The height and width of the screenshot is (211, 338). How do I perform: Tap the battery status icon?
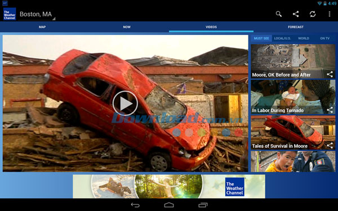(x=325, y=3)
